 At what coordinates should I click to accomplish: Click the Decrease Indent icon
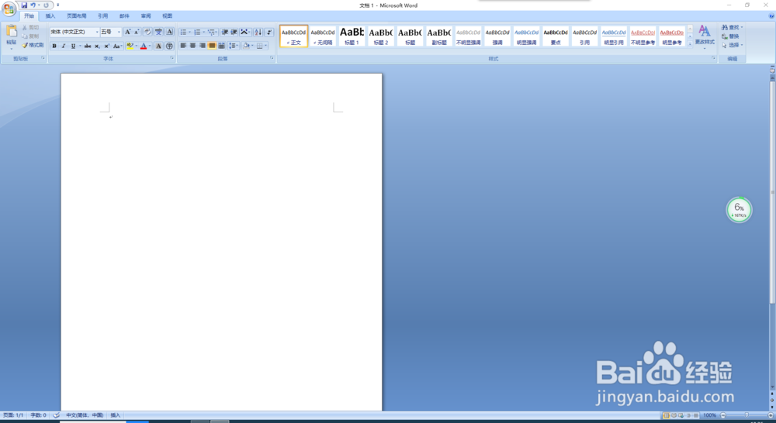(225, 32)
